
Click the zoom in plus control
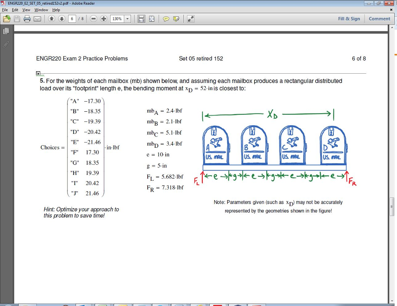point(103,18)
